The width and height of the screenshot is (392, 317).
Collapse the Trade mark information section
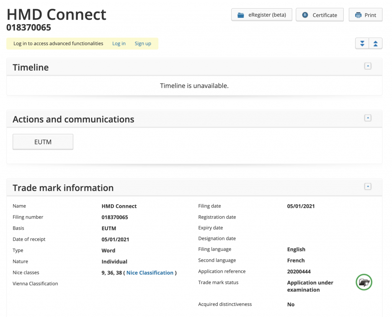pyautogui.click(x=367, y=186)
